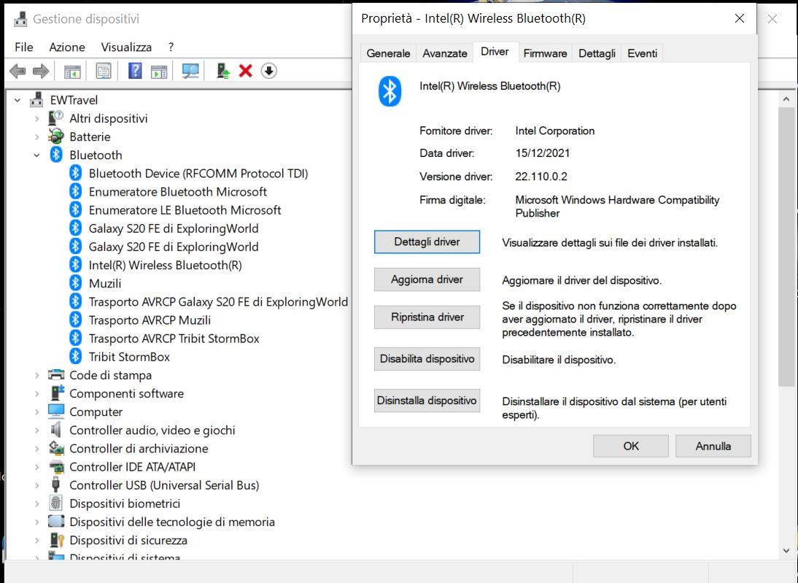The width and height of the screenshot is (798, 583).
Task: Click the Controller USB plug icon
Action: click(x=56, y=484)
